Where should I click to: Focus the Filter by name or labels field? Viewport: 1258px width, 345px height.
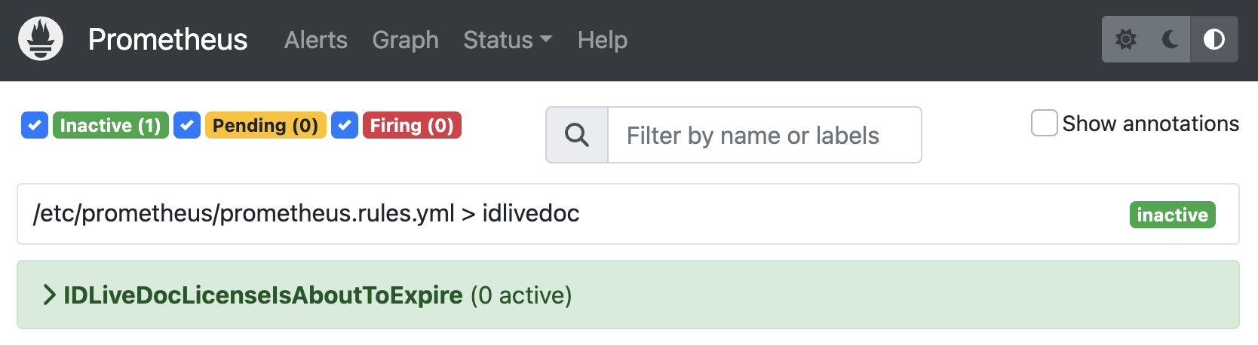[x=764, y=136]
